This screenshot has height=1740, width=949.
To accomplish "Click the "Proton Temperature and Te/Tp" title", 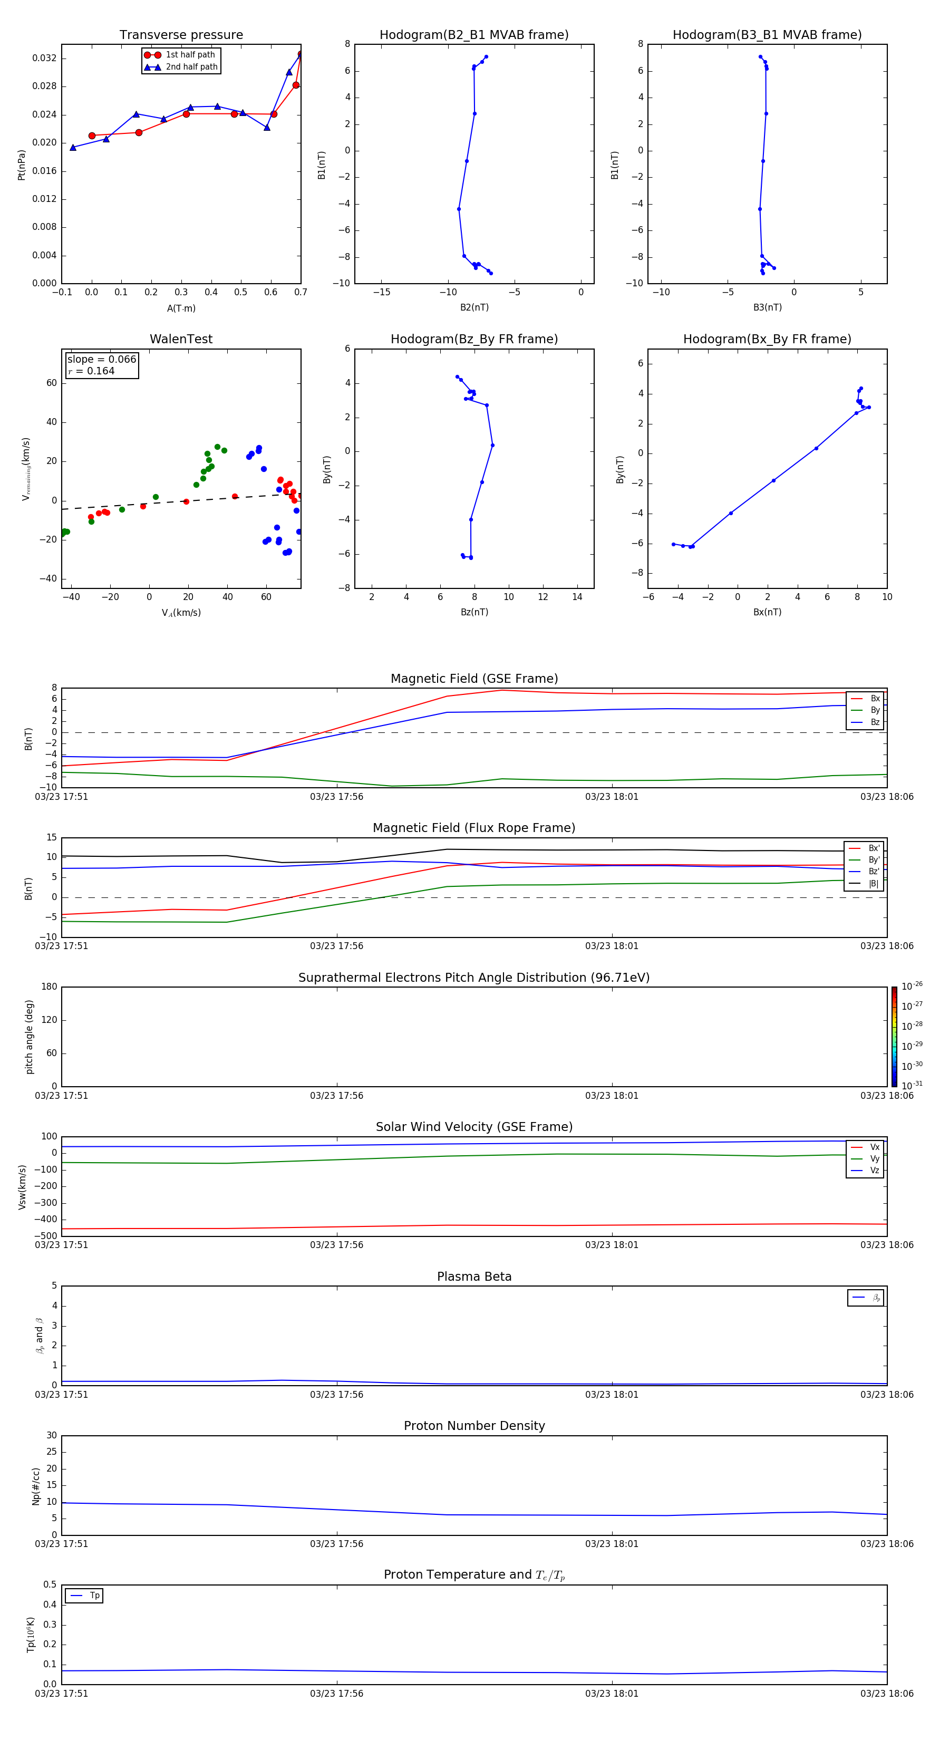I will click(474, 1575).
